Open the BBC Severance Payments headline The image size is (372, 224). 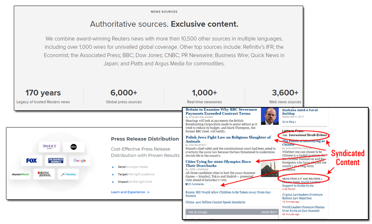(221, 111)
